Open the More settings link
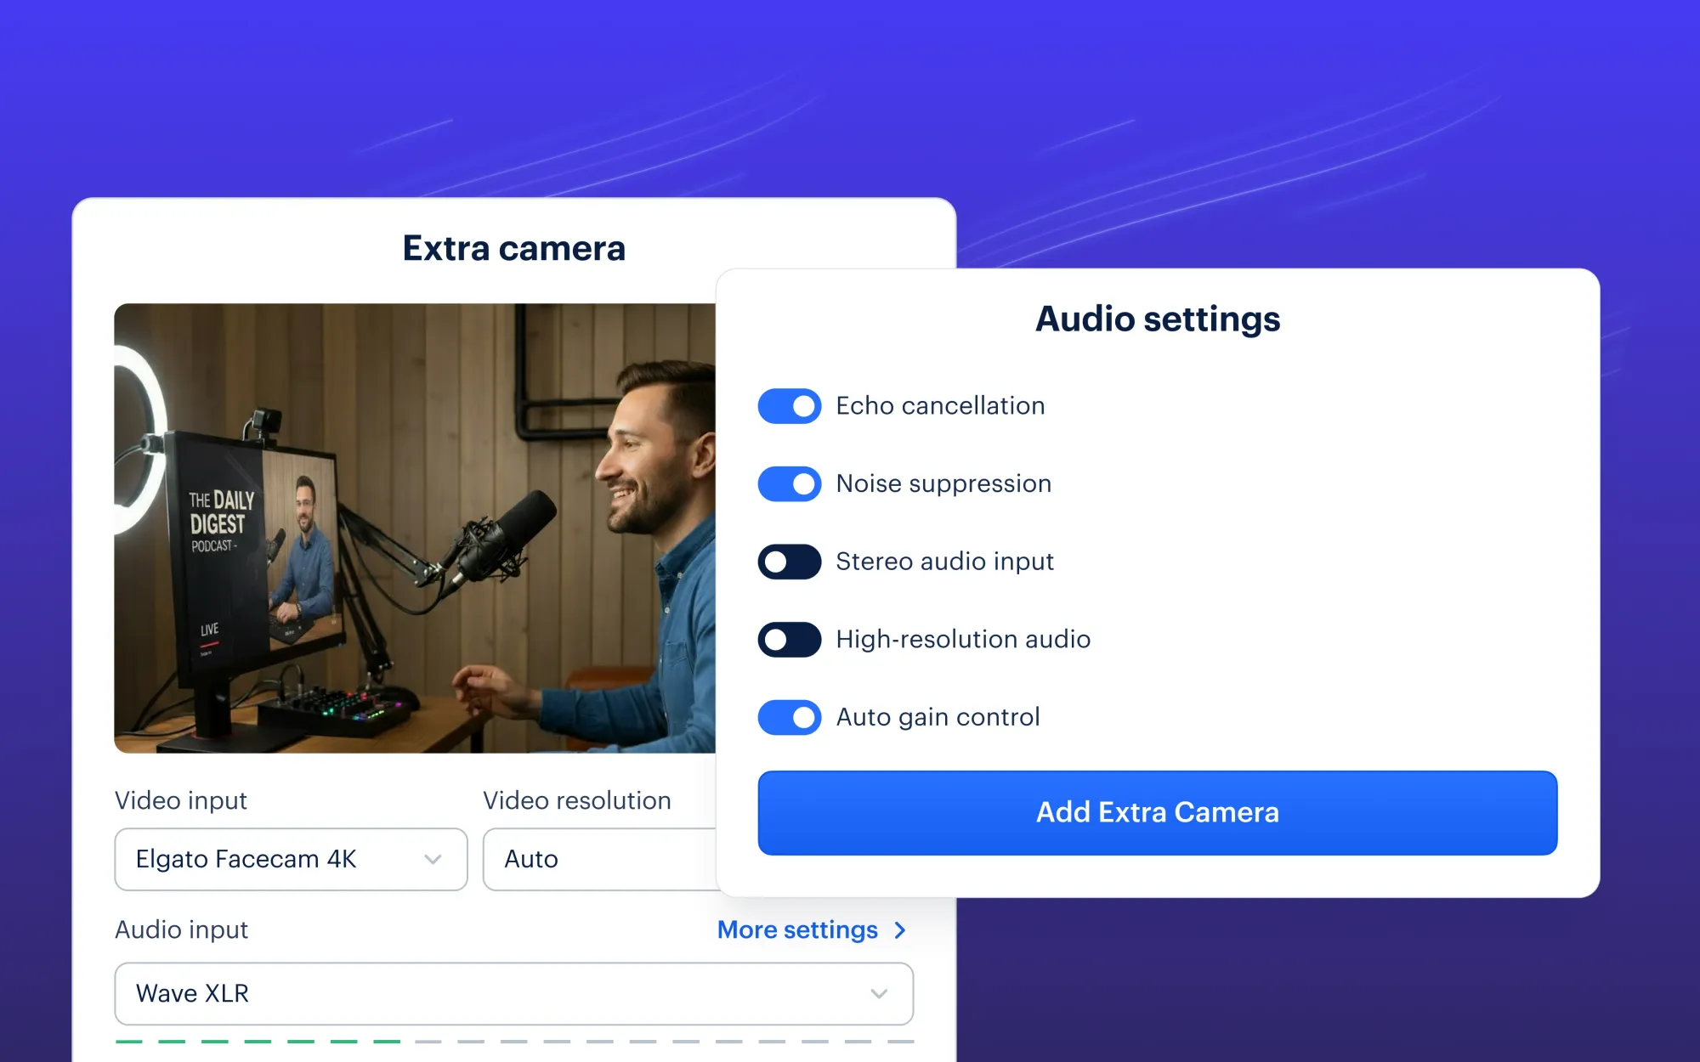 point(797,929)
